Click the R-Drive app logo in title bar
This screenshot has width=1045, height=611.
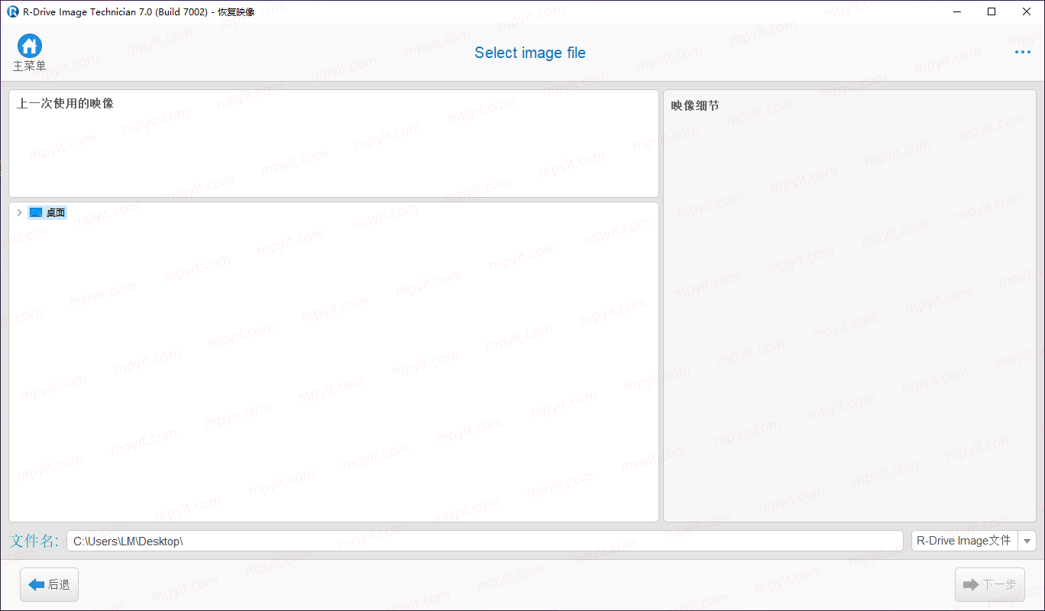point(12,11)
